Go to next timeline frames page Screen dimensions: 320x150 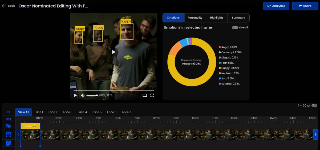(x=315, y=135)
